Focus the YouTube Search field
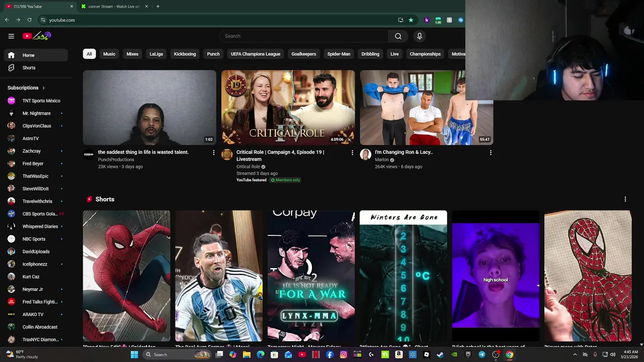 tap(304, 36)
